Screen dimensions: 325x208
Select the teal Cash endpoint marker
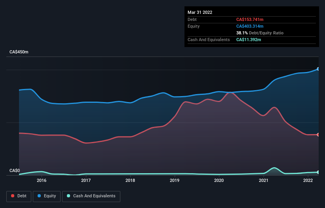coord(318,172)
